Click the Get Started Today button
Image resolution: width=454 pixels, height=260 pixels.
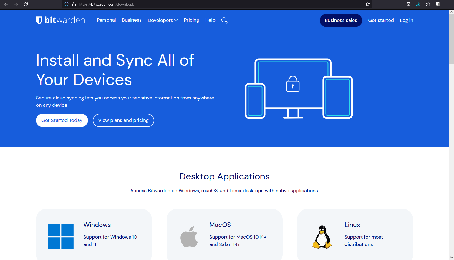pos(62,120)
